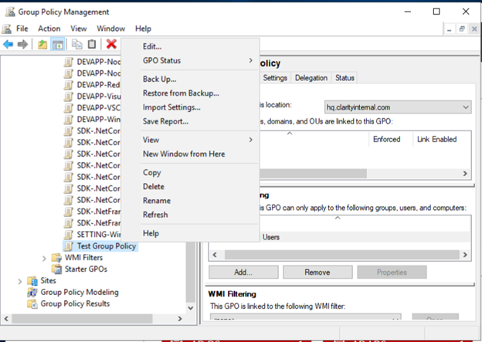
Task: Open the File menu
Action: (22, 29)
